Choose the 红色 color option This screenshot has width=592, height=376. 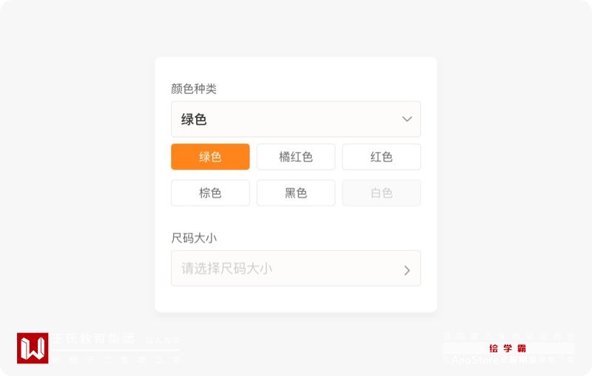click(381, 157)
